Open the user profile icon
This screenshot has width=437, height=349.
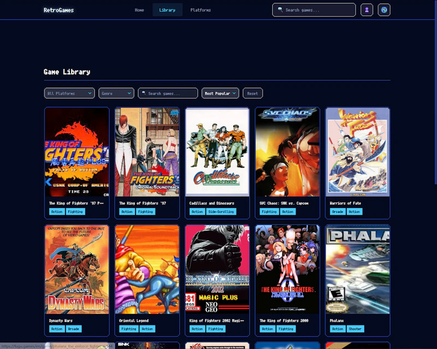pyautogui.click(x=367, y=10)
